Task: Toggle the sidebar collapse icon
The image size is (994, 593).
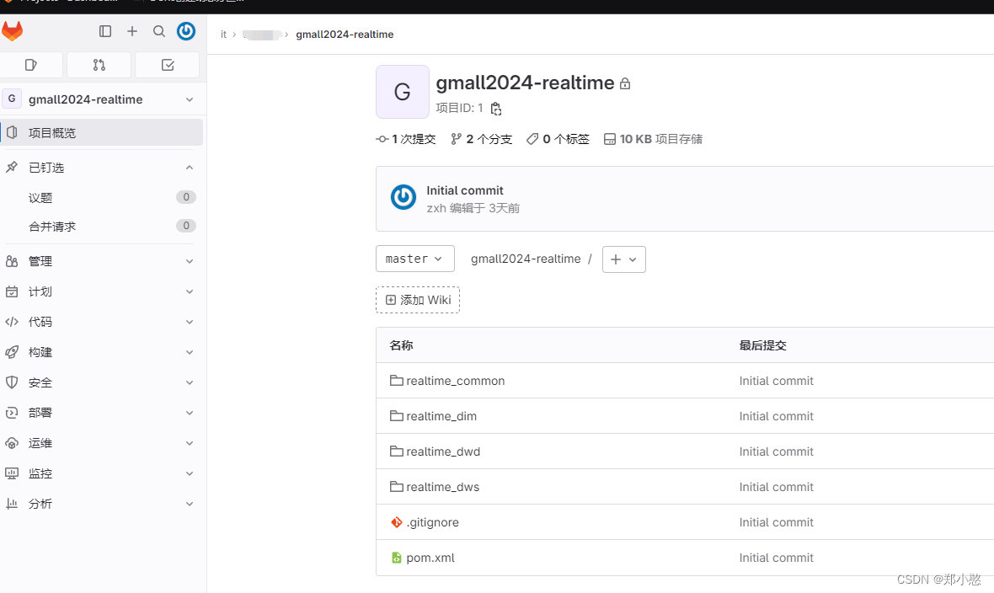Action: tap(105, 31)
